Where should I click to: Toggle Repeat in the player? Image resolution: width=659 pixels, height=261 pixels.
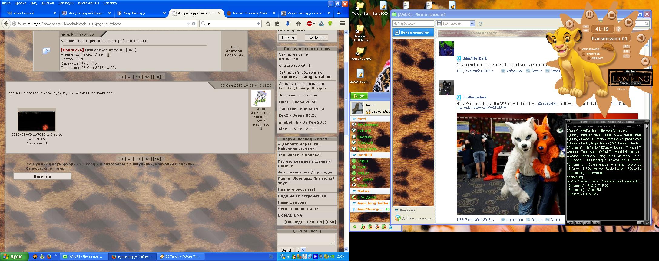[597, 58]
